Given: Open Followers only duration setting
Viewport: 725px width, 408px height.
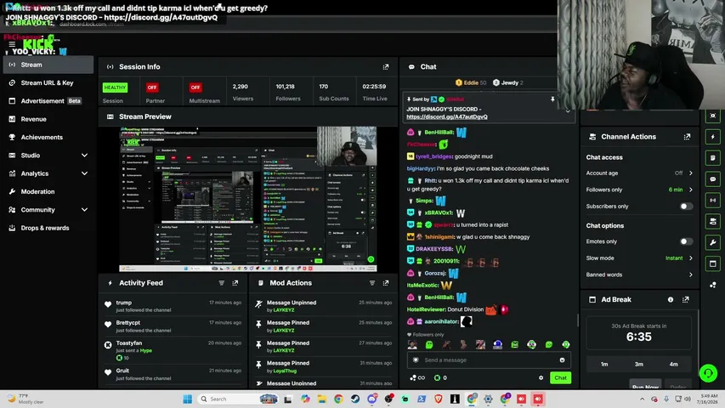Looking at the screenshot, I should pyautogui.click(x=639, y=190).
